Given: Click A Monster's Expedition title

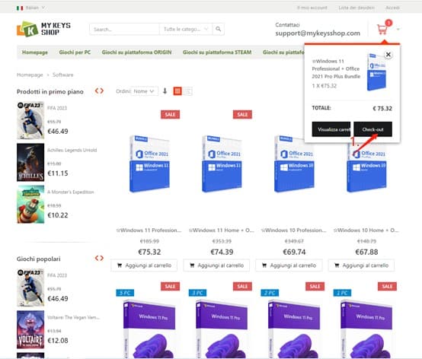Looking at the screenshot, I should tap(71, 192).
